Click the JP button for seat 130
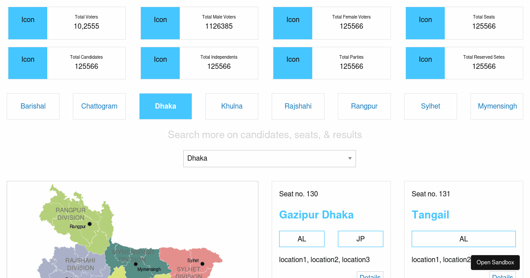530x278 pixels. [360, 239]
